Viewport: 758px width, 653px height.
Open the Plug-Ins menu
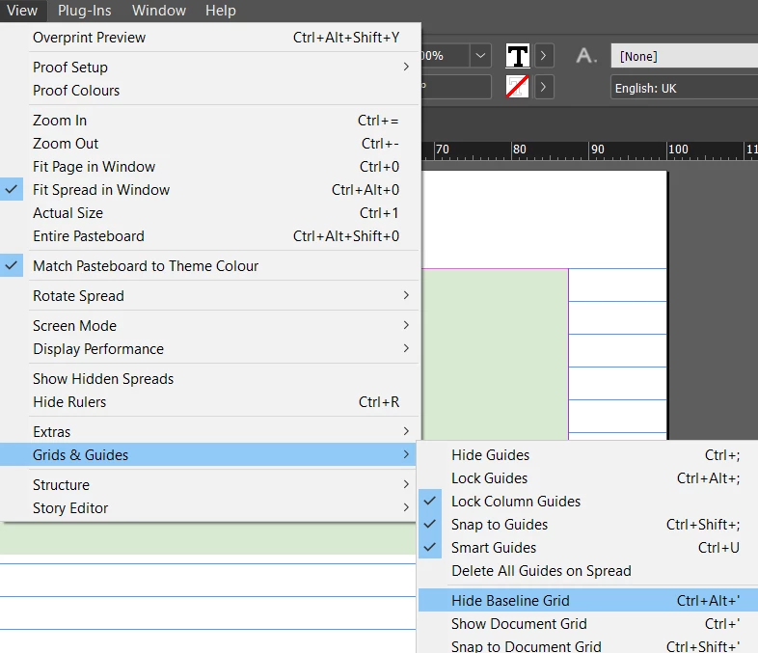85,11
